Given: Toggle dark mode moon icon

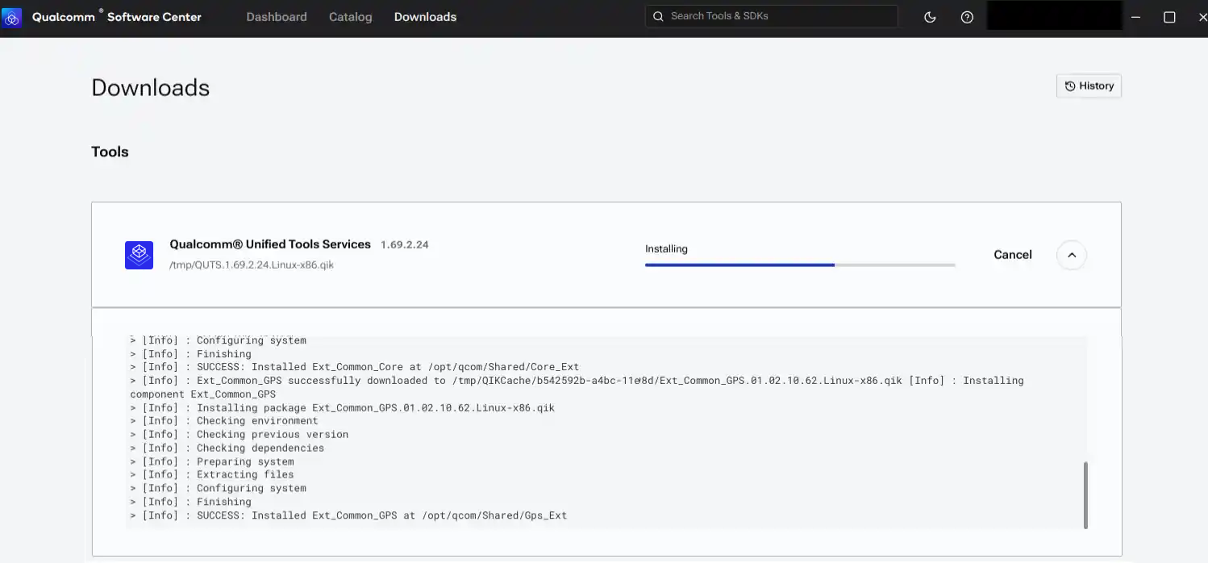Looking at the screenshot, I should [930, 17].
